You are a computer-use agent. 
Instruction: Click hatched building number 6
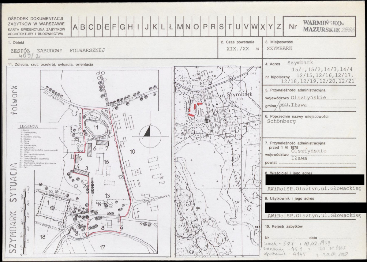pos(89,150)
